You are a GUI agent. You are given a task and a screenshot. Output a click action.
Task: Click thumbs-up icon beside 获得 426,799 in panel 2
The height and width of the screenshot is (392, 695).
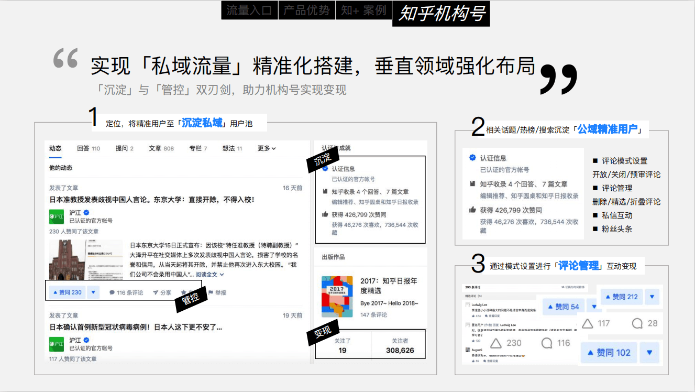(x=472, y=210)
